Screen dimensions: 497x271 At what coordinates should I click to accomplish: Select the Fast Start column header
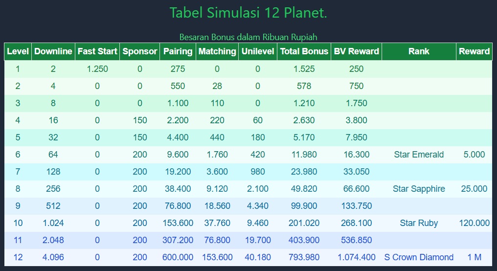[x=97, y=51]
